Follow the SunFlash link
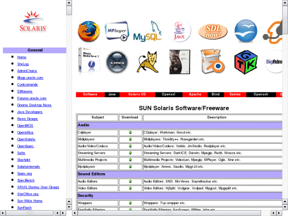This screenshot has height=216, width=288. coord(25,208)
